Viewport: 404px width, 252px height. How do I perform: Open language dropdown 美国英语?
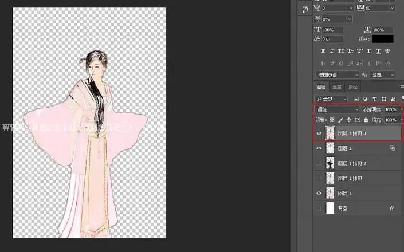(338, 75)
